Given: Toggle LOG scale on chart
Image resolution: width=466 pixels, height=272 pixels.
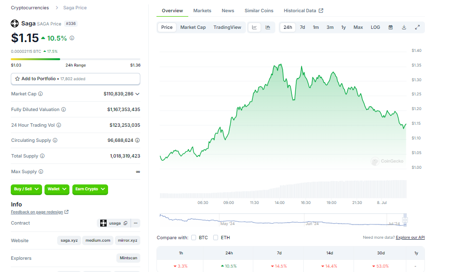Looking at the screenshot, I should tap(376, 27).
